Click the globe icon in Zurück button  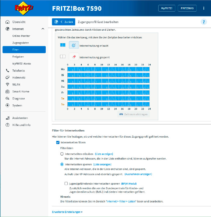click(56, 22)
